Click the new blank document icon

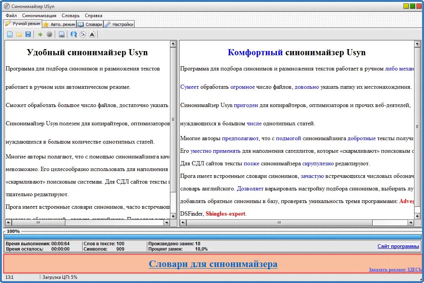tap(10, 34)
